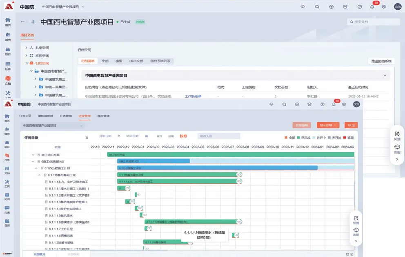Open notifications bell in the back window header

(x=372, y=7)
